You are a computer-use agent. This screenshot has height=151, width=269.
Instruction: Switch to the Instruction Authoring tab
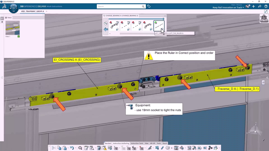(121, 143)
